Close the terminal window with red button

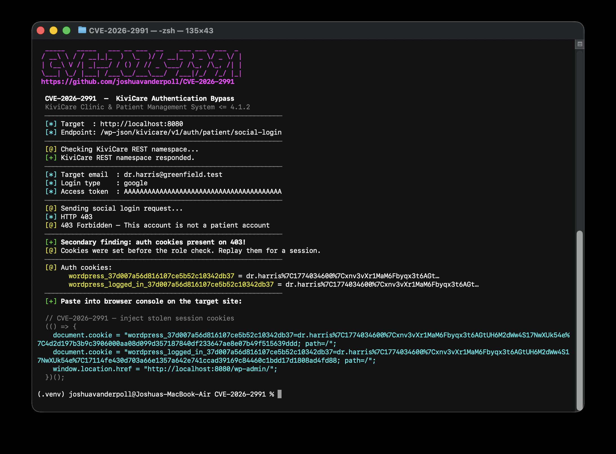pos(41,30)
